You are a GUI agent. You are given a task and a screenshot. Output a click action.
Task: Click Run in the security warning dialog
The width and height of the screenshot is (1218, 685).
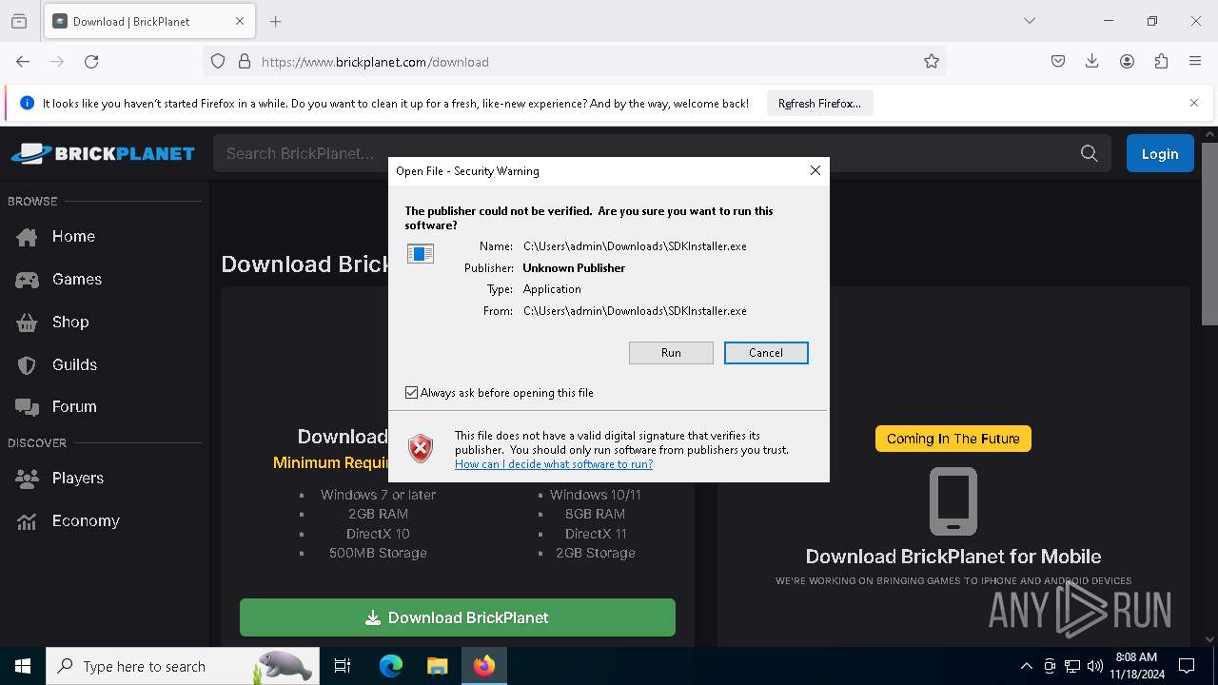(671, 353)
